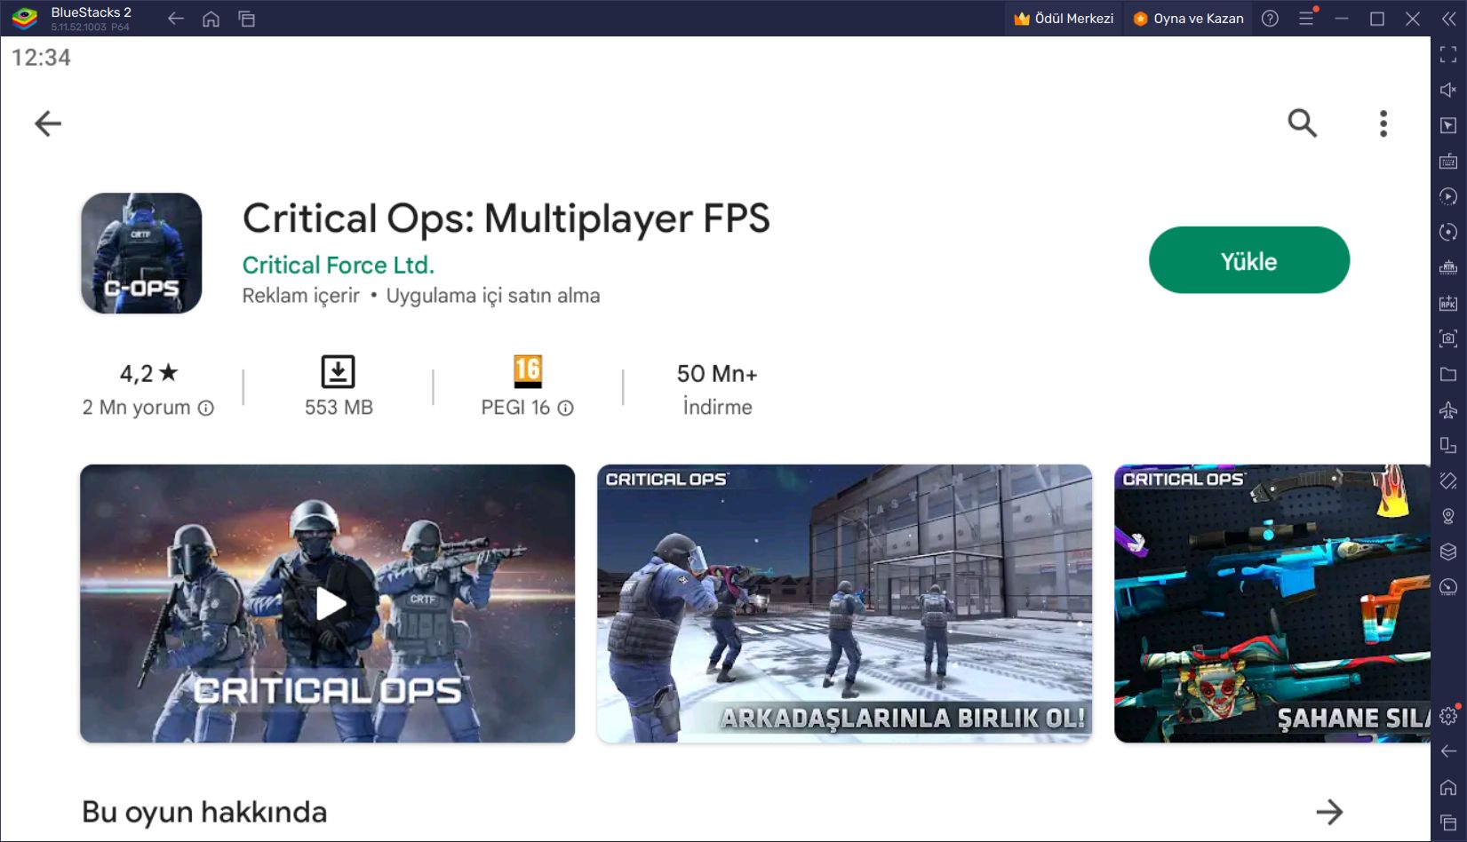Open keyboard game controls in sidebar
The height and width of the screenshot is (842, 1467).
point(1448,161)
